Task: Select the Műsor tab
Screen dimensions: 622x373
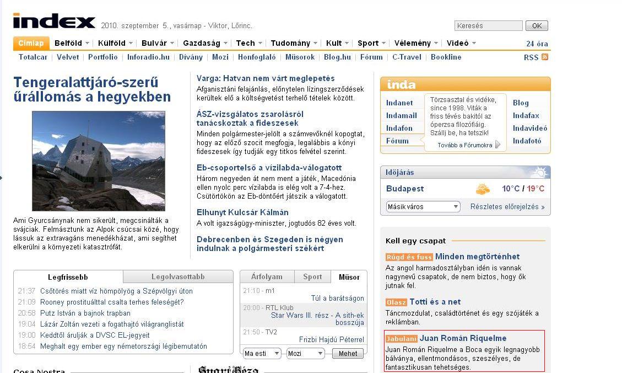Action: (349, 277)
